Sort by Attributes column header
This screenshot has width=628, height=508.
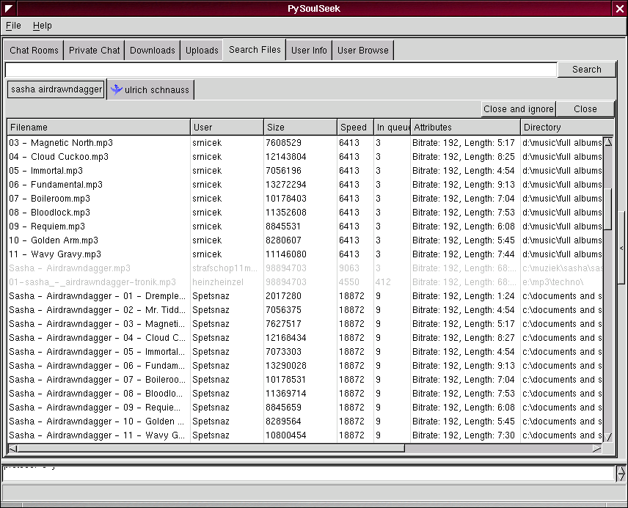click(465, 128)
